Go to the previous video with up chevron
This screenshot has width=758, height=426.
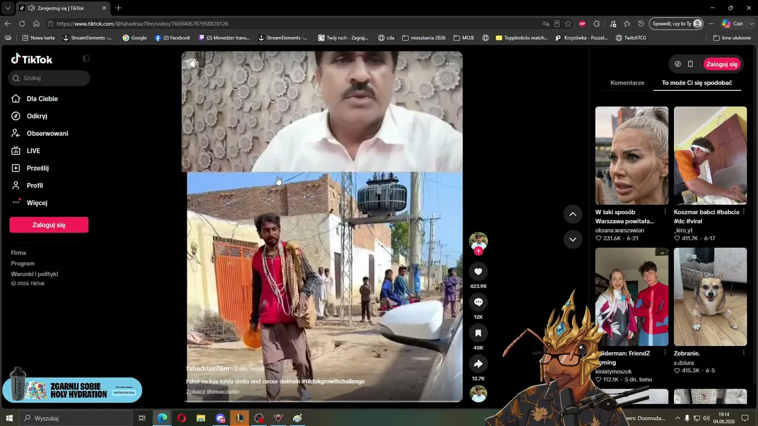573,214
